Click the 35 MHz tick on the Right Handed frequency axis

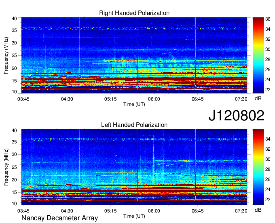point(14,30)
